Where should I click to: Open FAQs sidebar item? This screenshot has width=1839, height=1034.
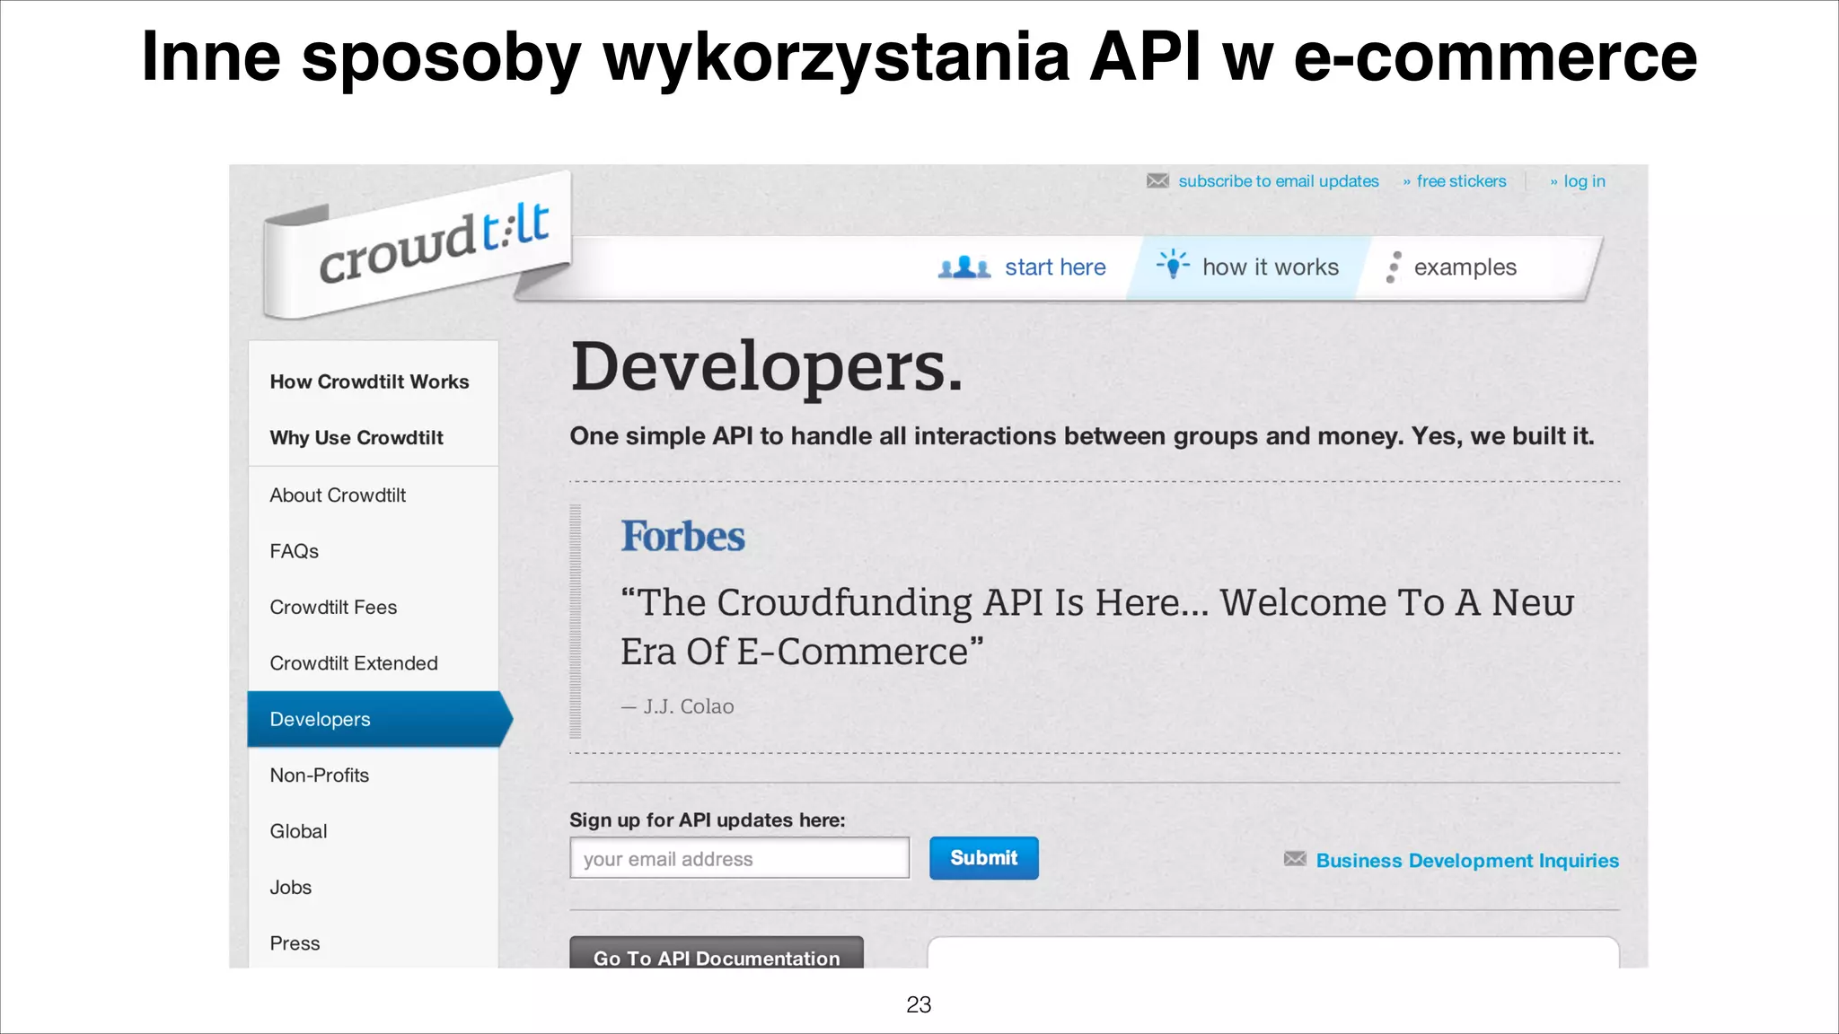point(294,551)
